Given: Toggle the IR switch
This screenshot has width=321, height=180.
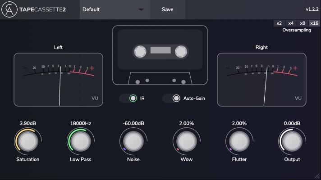Looking at the screenshot, I should click(x=133, y=98).
